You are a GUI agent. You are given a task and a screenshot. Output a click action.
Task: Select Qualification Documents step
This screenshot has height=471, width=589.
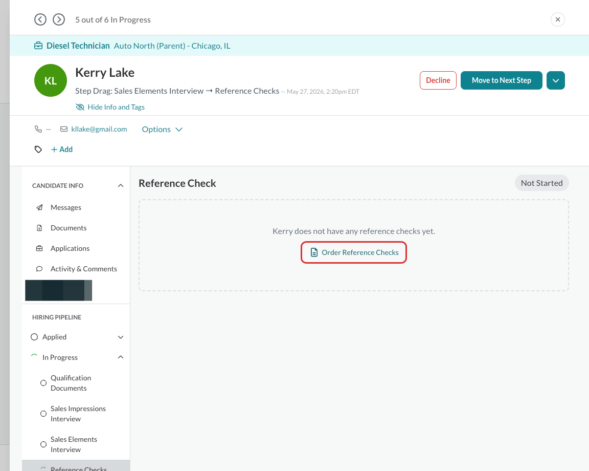[71, 383]
